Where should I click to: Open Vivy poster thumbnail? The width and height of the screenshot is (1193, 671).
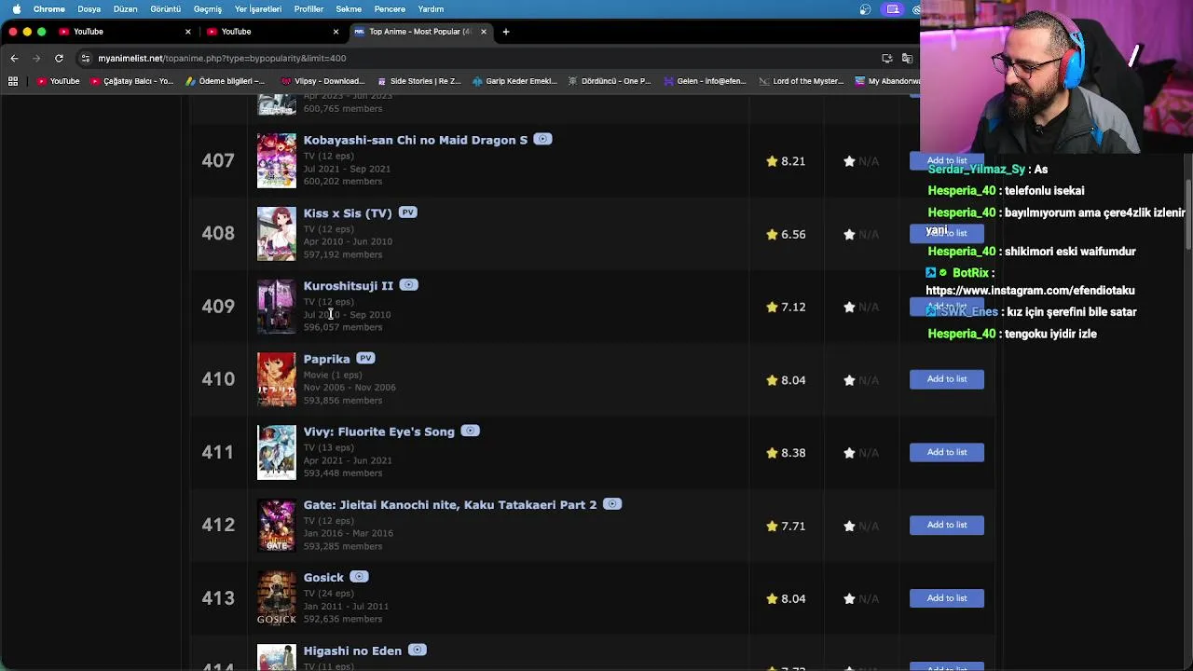tap(277, 452)
